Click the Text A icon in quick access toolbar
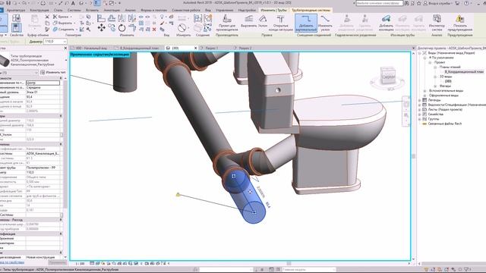Viewport: 486px width, 273px height. point(73,3)
